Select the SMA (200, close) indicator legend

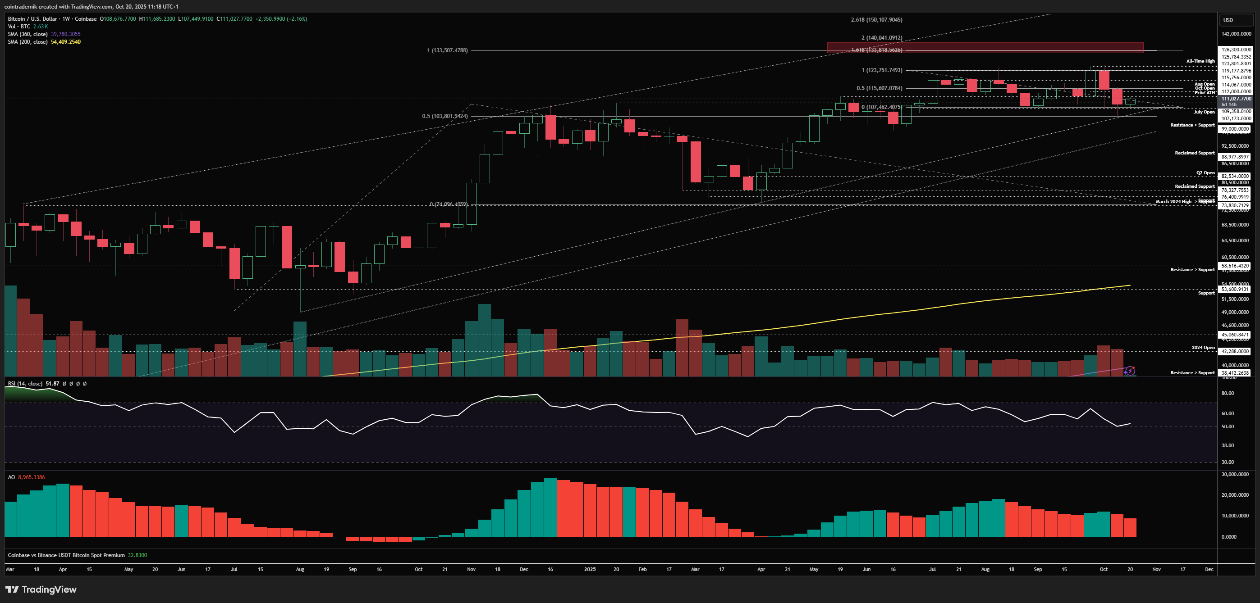tap(28, 42)
